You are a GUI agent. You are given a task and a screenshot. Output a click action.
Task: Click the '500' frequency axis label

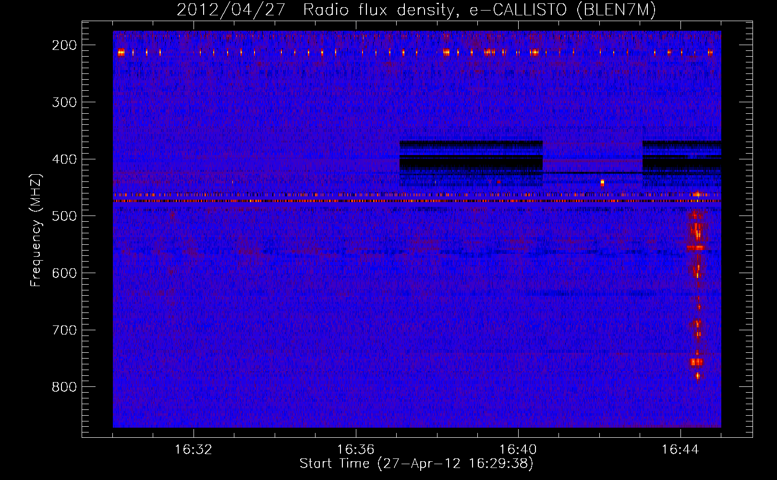pos(64,216)
